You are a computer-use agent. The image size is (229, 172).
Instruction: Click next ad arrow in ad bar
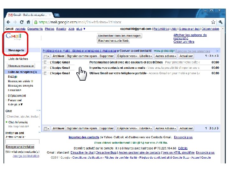click(x=218, y=51)
